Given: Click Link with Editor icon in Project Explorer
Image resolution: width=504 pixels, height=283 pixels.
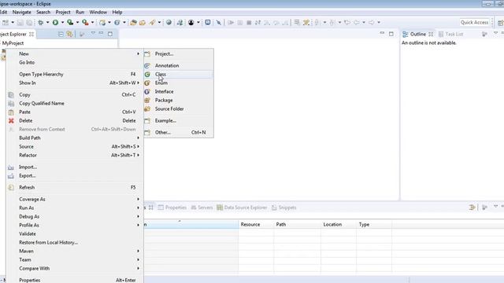Looking at the screenshot, I should point(69,34).
